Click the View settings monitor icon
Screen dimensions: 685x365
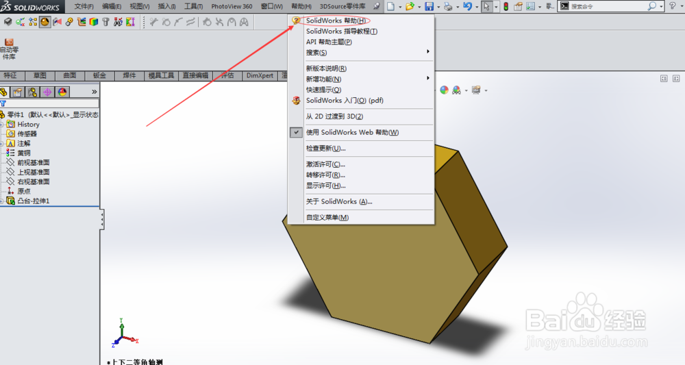[x=476, y=90]
